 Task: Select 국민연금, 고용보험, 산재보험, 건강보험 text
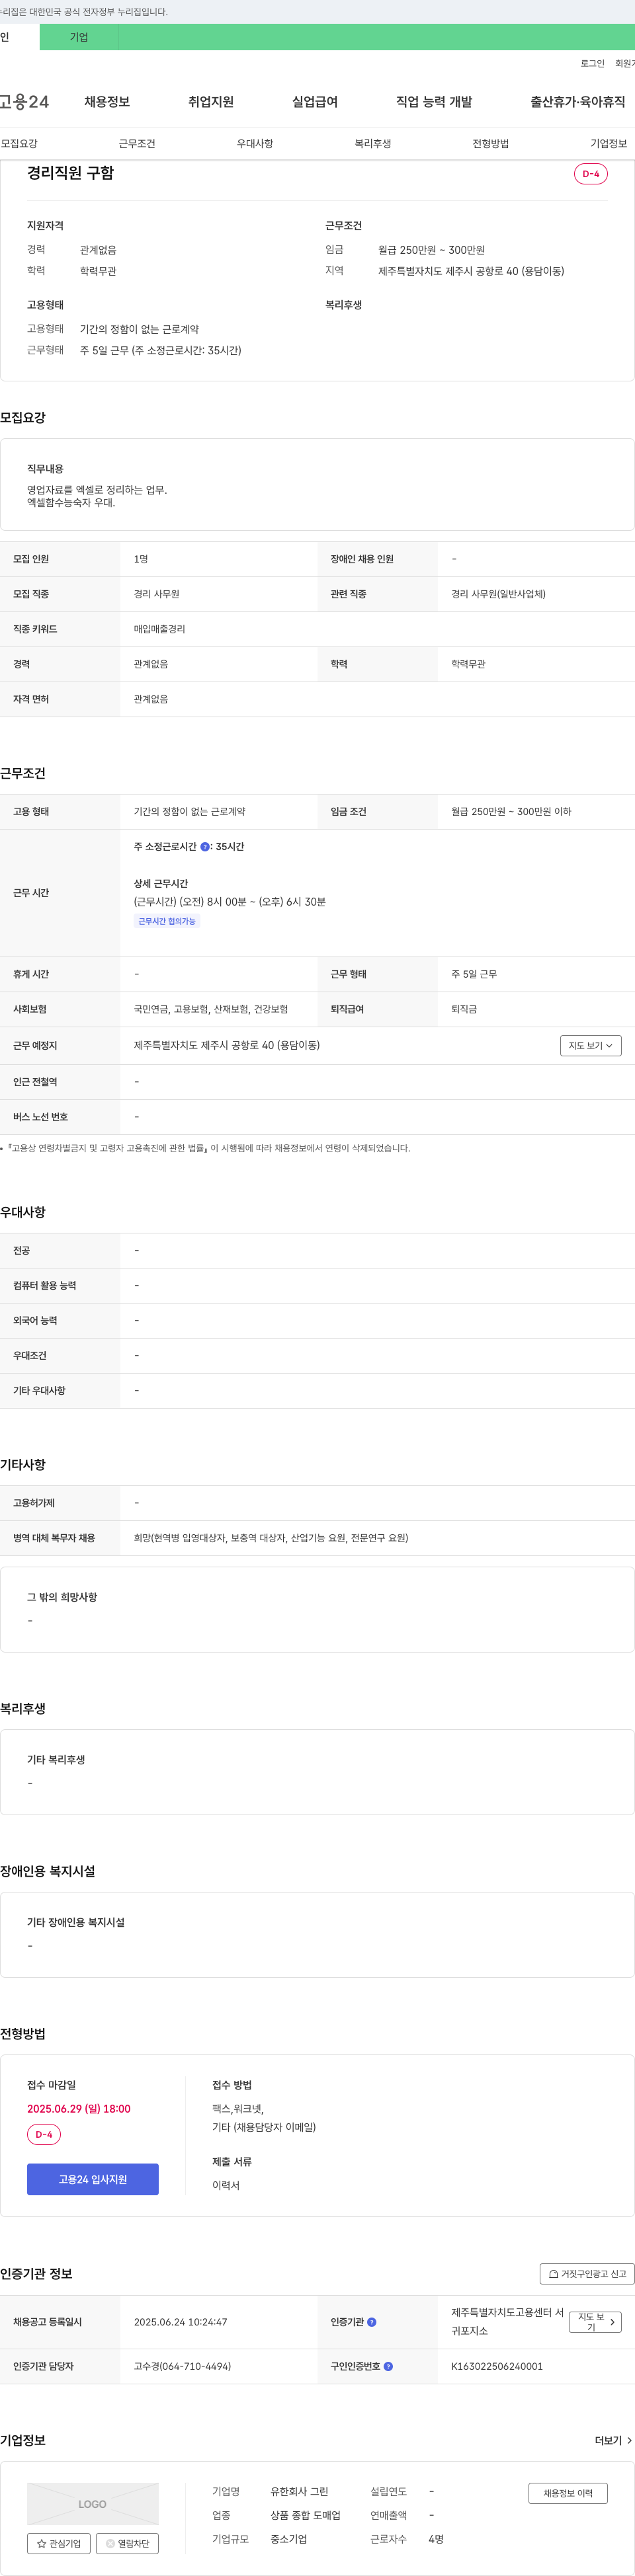click(x=211, y=1009)
